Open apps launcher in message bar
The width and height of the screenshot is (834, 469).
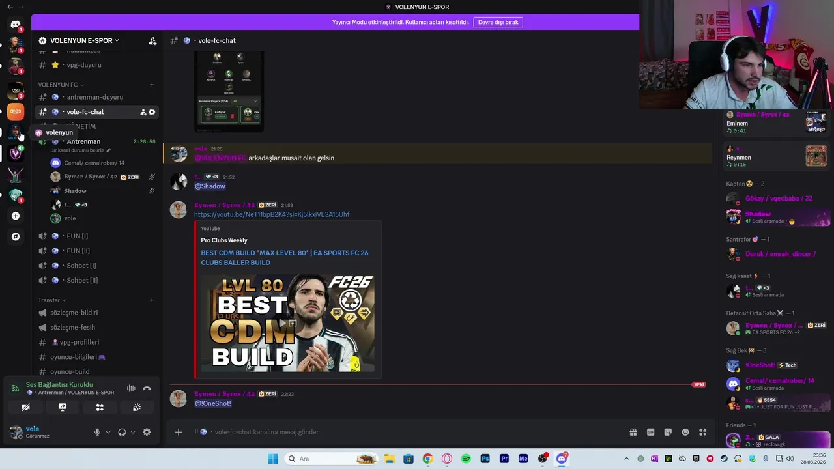703,432
